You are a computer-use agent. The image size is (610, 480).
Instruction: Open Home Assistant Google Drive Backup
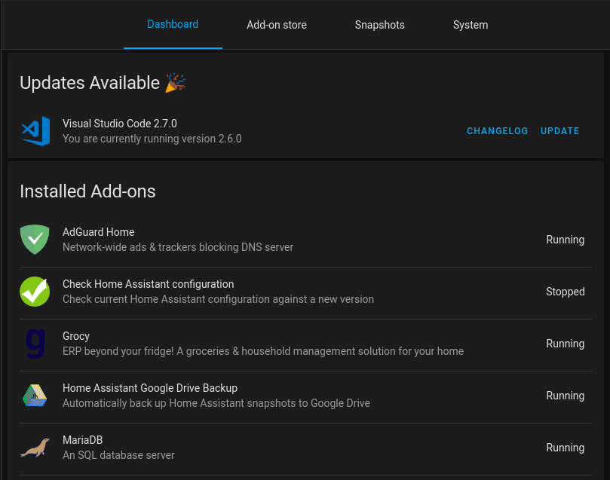306,396
